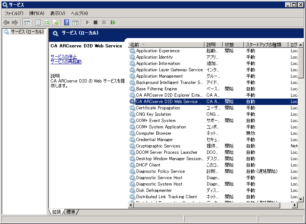The width and height of the screenshot is (306, 224).
Task: Click the Export List toolbar icon
Action: point(56,22)
